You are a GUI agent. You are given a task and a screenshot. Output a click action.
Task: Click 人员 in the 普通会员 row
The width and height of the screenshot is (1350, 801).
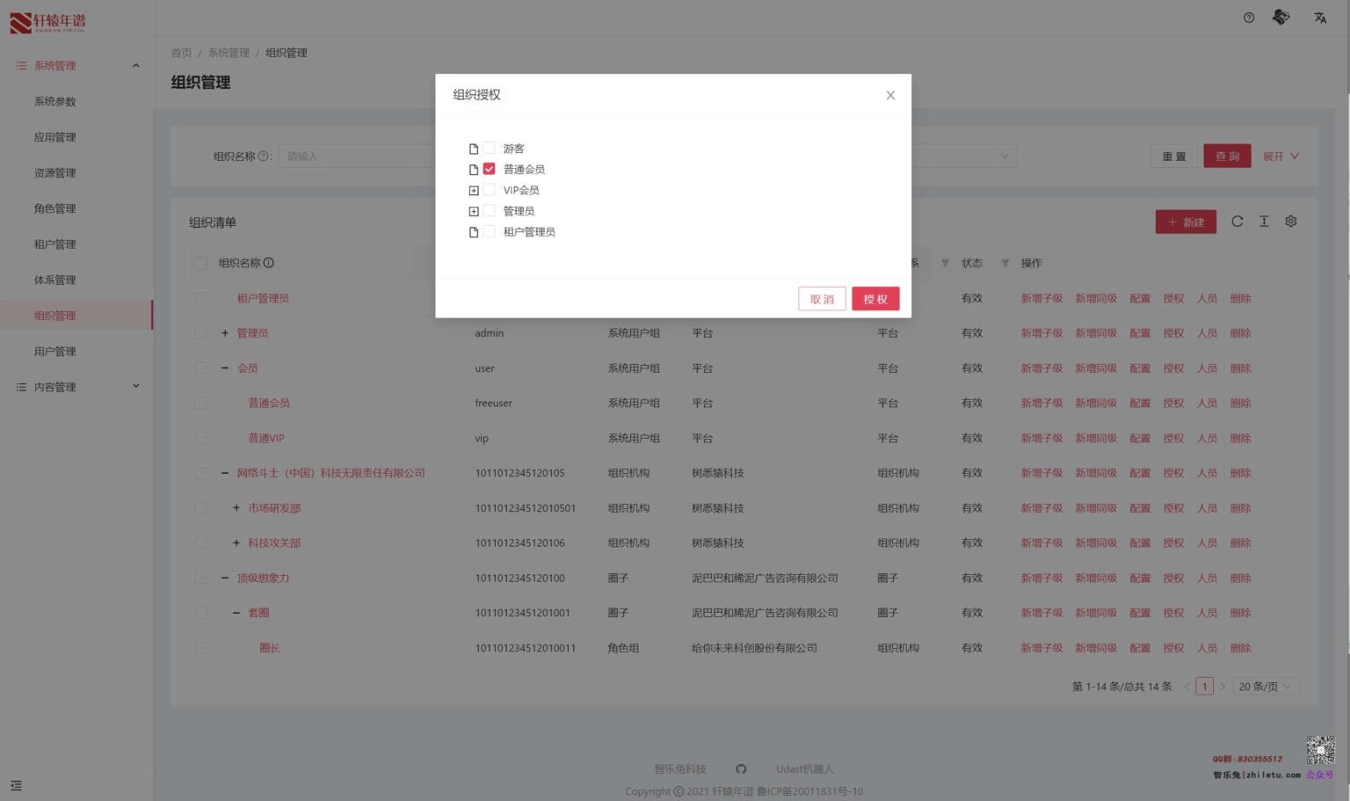pyautogui.click(x=1207, y=404)
